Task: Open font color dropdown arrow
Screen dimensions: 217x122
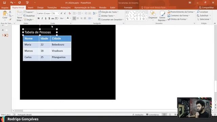Action: click(71, 18)
